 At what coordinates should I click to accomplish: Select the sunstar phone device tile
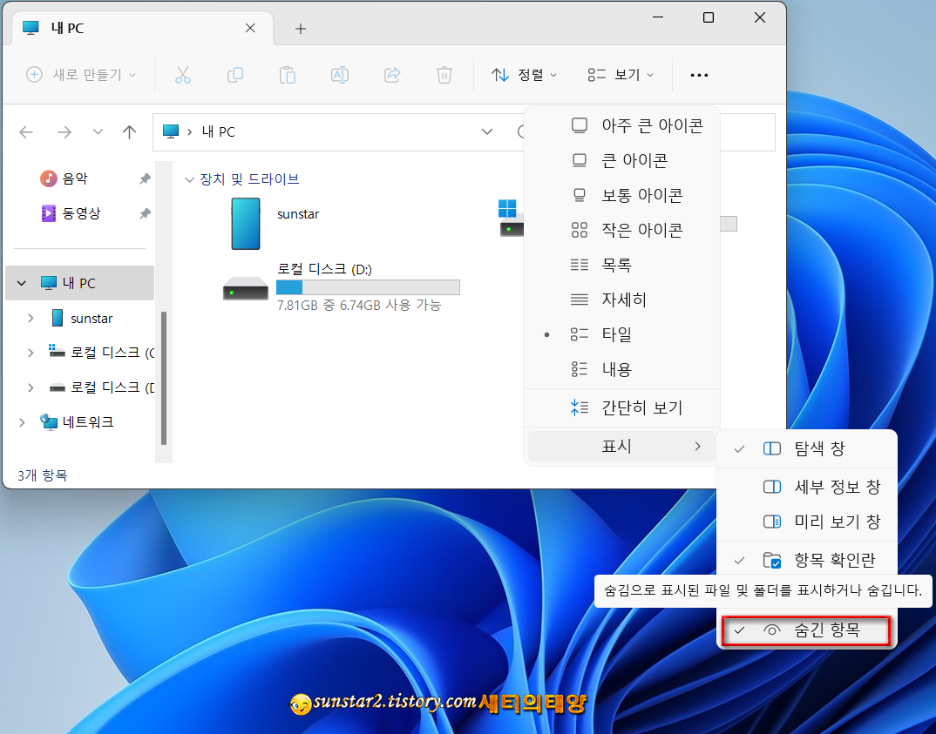275,224
